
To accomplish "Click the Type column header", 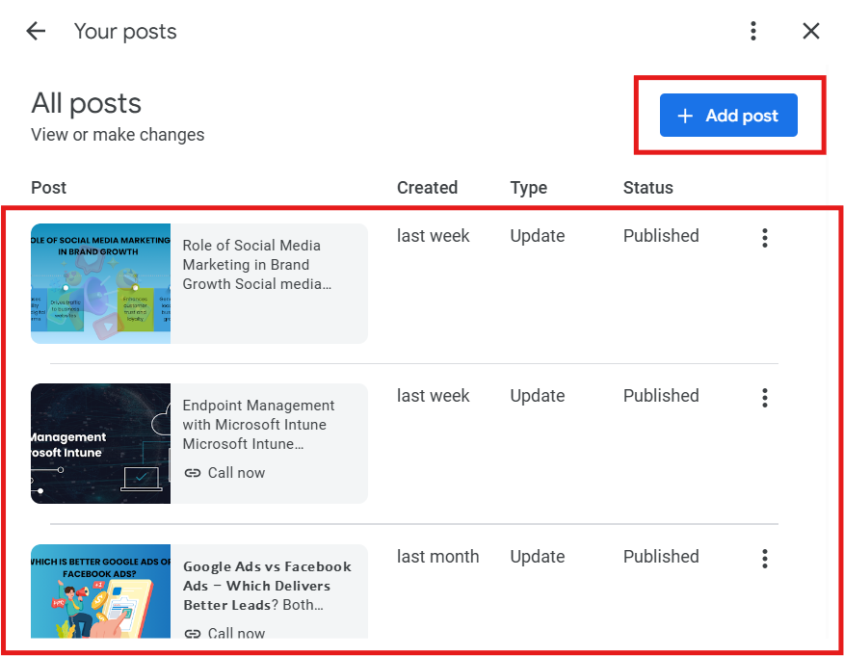I will 528,188.
